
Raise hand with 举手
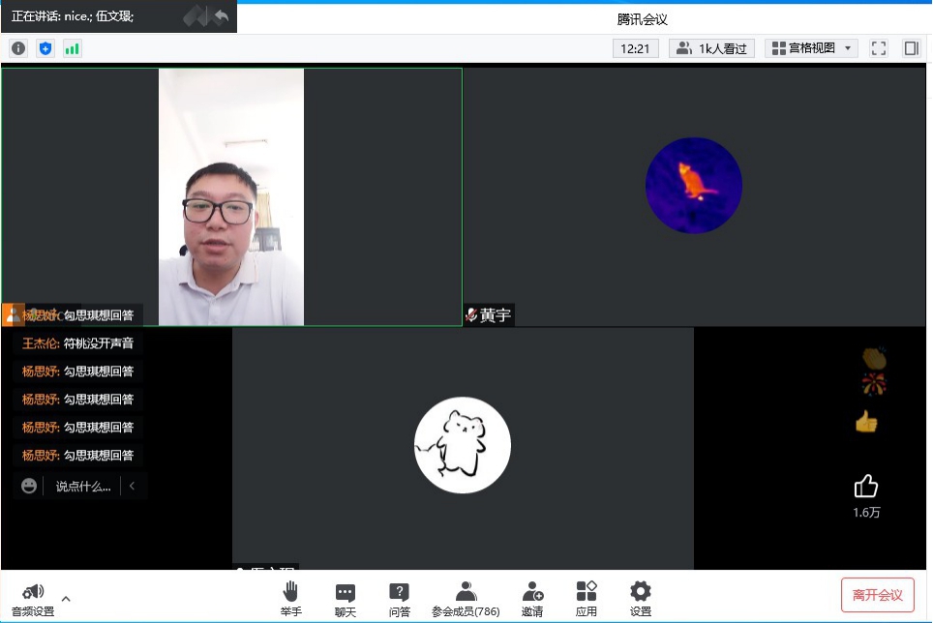coord(290,598)
